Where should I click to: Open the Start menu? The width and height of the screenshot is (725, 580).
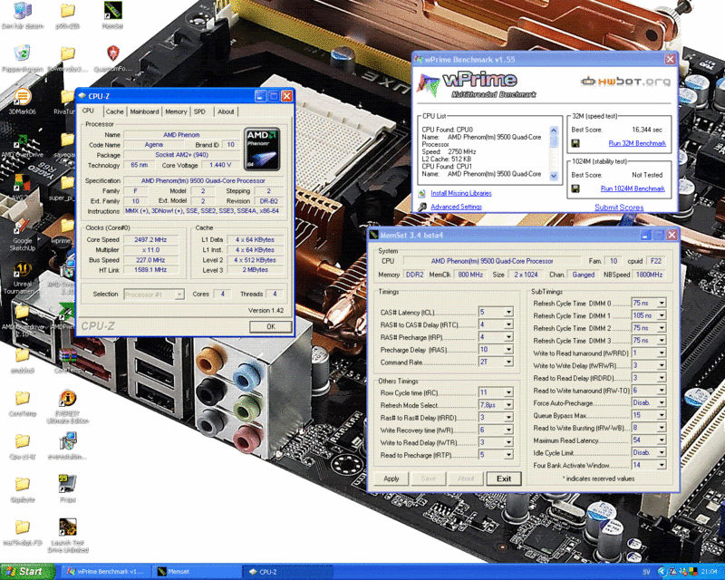pos(27,572)
